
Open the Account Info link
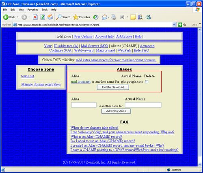(104, 36)
